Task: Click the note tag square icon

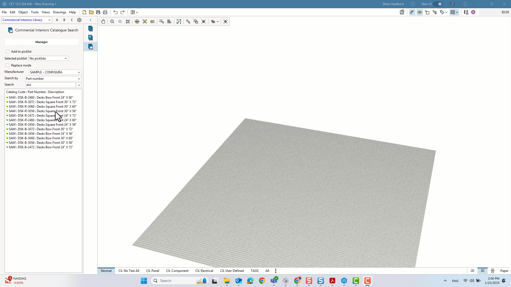Action: [x=427, y=12]
